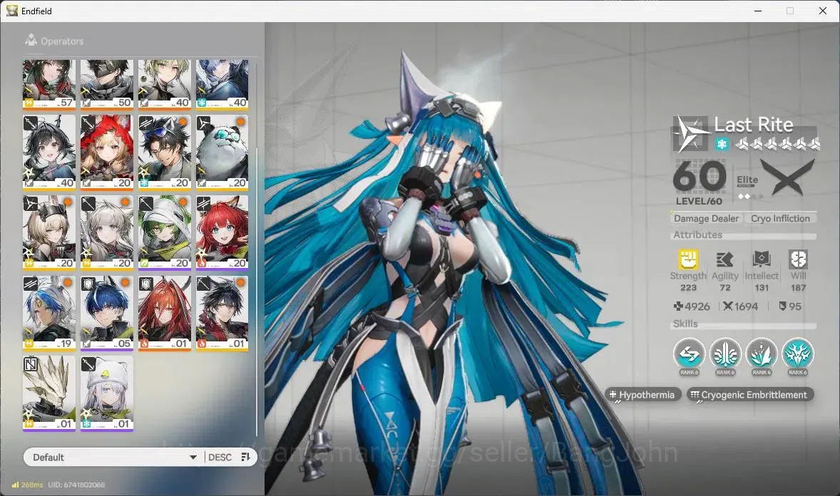Viewport: 840px width, 496px height.
Task: Click the Attributes section heading
Action: point(697,234)
